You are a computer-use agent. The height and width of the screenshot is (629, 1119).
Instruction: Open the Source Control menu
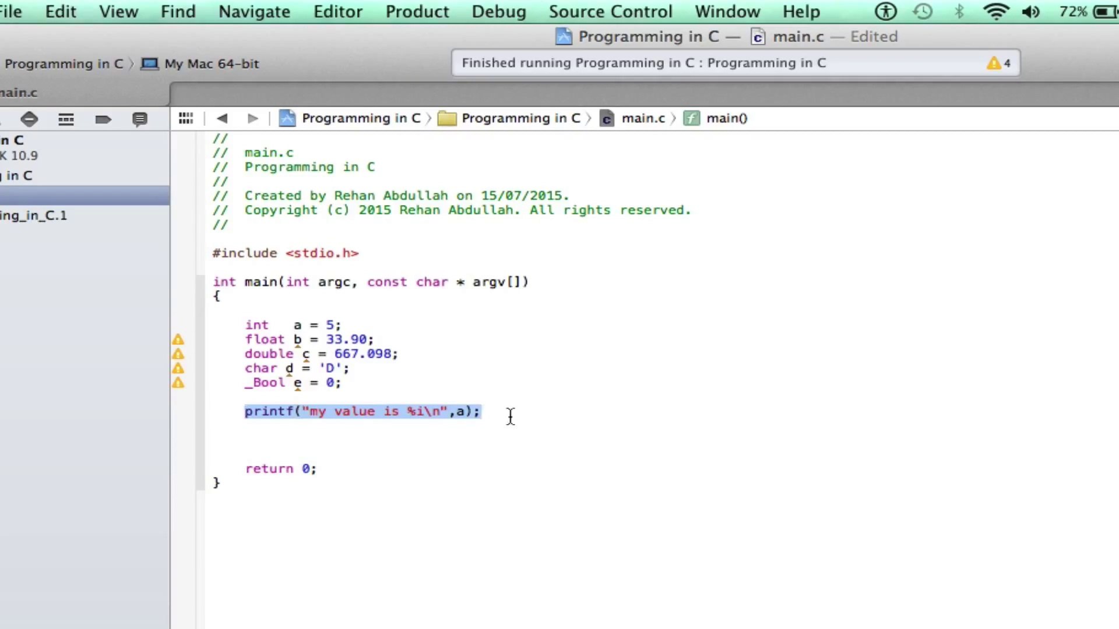click(610, 12)
